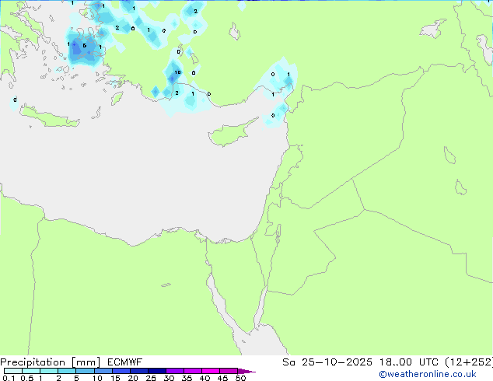Select the 40–45 mm magenta legend swatch

click(x=211, y=371)
